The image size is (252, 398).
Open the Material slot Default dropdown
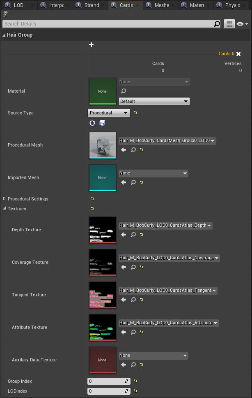pos(154,101)
